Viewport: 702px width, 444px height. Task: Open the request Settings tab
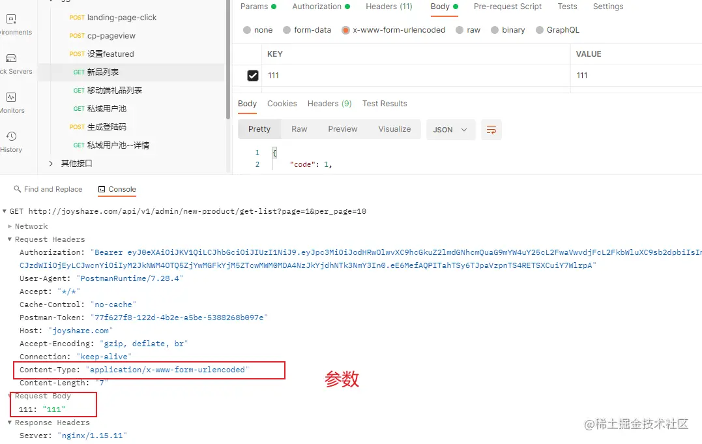(x=608, y=7)
